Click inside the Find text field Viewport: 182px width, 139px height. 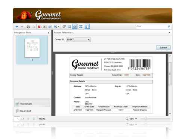tap(151, 26)
